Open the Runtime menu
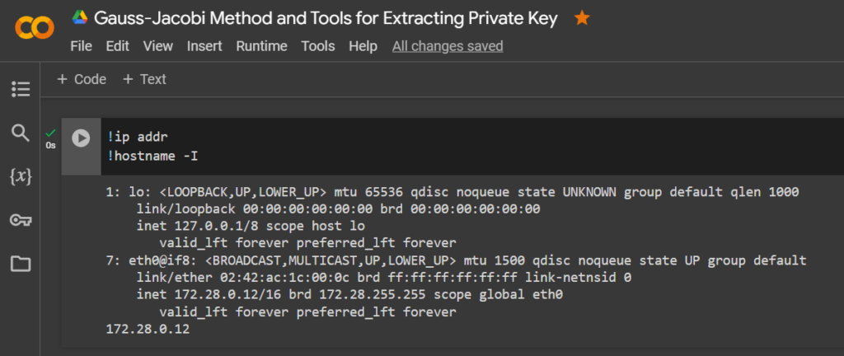 tap(261, 46)
